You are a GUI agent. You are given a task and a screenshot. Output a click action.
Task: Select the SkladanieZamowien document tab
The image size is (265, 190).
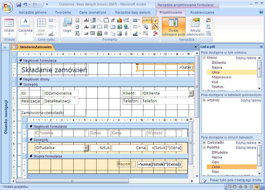tap(34, 47)
